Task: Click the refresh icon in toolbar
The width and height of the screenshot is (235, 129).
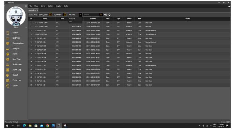Action: pyautogui.click(x=110, y=15)
